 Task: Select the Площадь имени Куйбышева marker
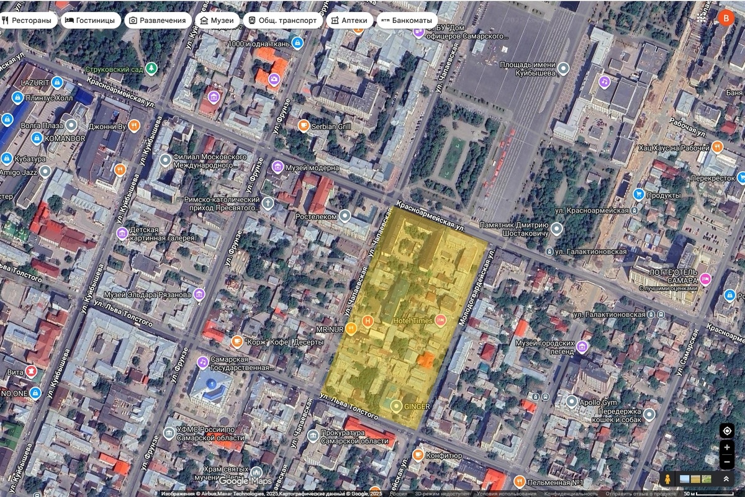[563, 69]
